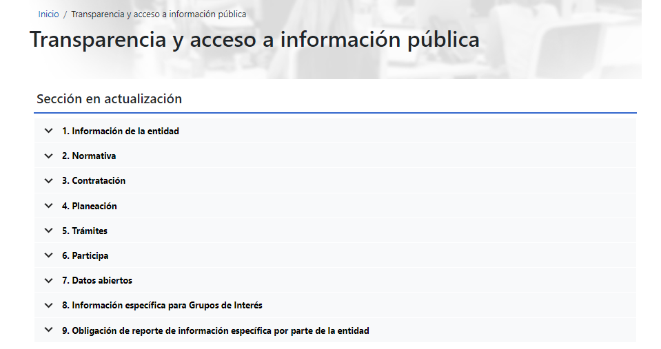Open '9. Obligación de reporte de información específica' label
661x349 pixels.
pyautogui.click(x=216, y=330)
